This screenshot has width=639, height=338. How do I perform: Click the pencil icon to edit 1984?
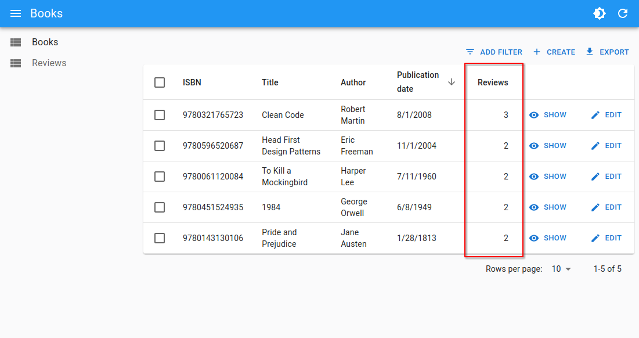(595, 207)
